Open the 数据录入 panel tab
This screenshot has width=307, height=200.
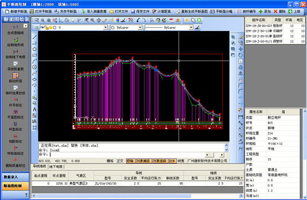(15, 177)
